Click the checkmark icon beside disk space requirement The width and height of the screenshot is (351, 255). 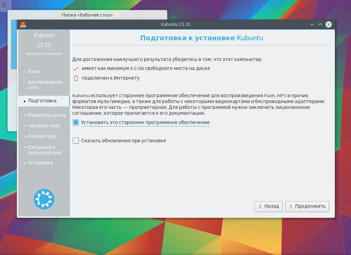point(76,68)
